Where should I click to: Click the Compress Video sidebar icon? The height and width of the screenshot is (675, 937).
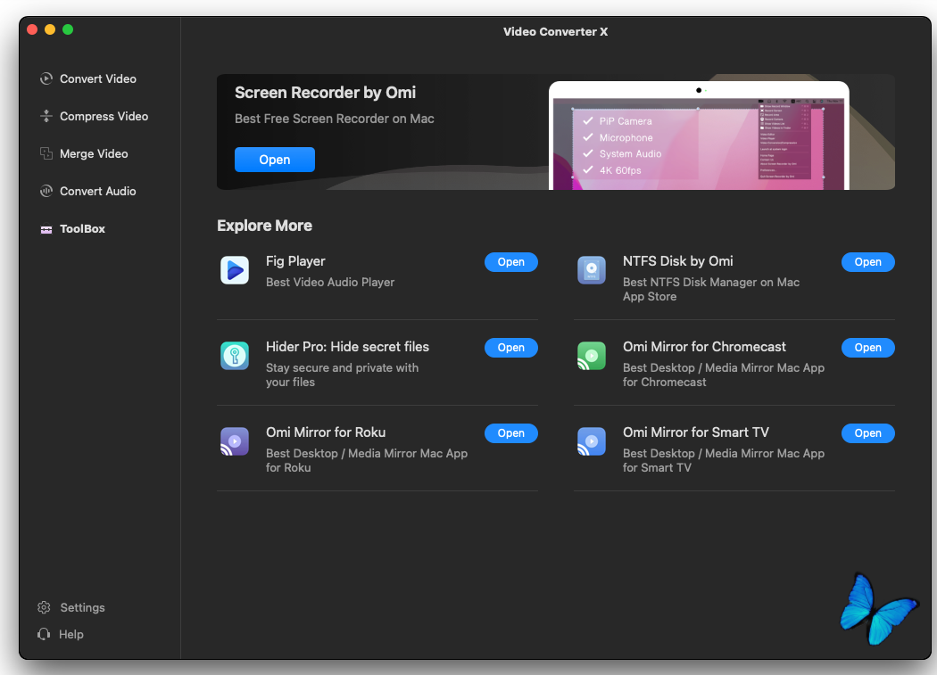[46, 117]
